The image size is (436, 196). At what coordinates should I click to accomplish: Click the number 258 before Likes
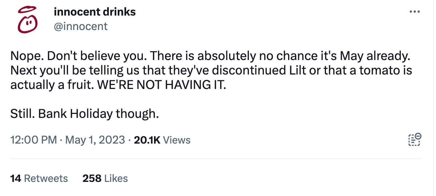[x=92, y=178]
